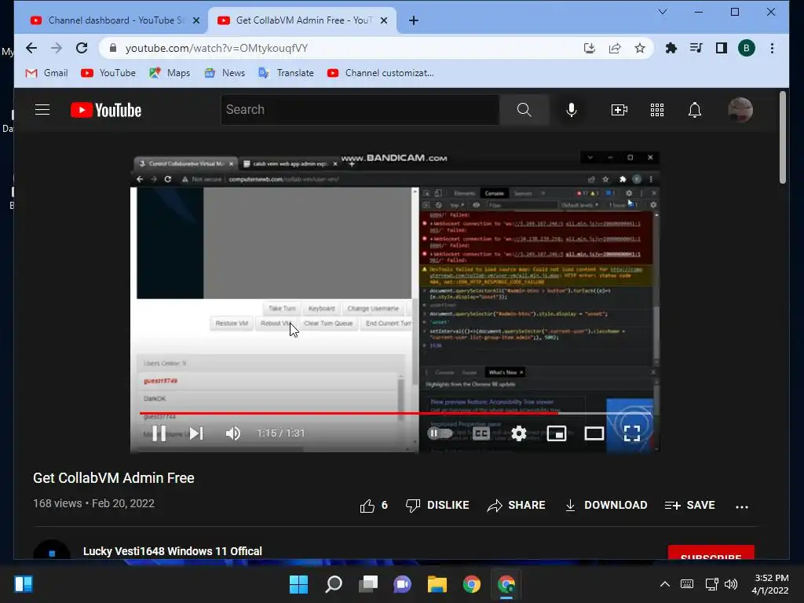The height and width of the screenshot is (603, 804).
Task: Expand the system tray hidden icons chevron
Action: point(664,584)
